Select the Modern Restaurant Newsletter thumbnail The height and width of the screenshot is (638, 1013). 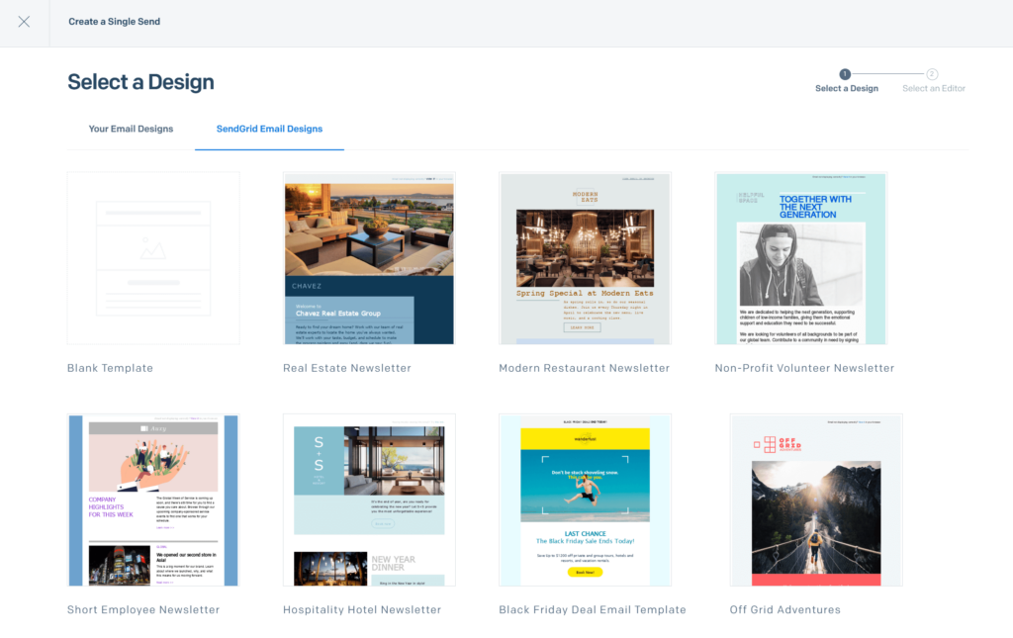[585, 258]
